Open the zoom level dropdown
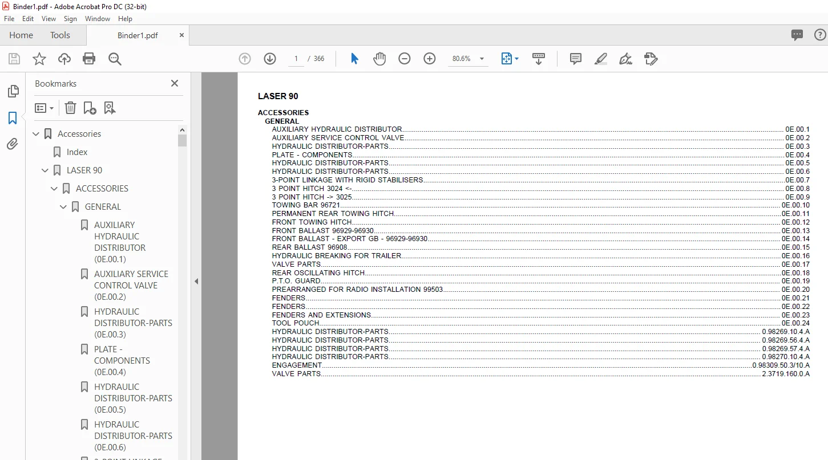Viewport: 828px width, 460px height. pyautogui.click(x=482, y=59)
